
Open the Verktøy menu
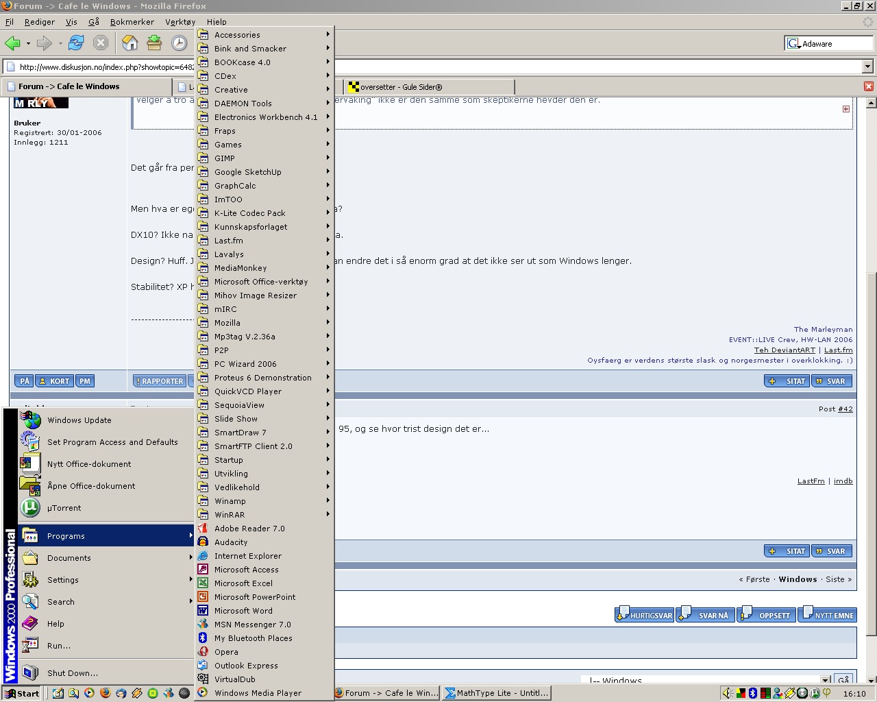click(x=180, y=22)
